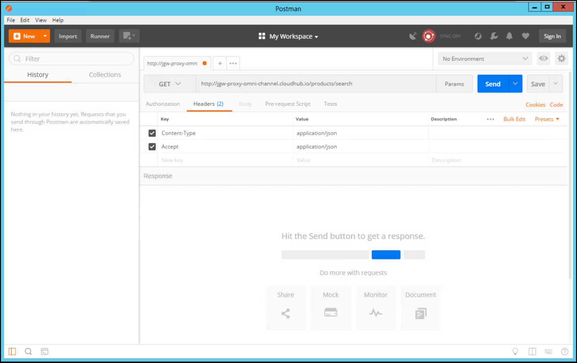Image resolution: width=577 pixels, height=363 pixels.
Task: Click the Content-Type value application/json cell
Action: tap(360, 133)
